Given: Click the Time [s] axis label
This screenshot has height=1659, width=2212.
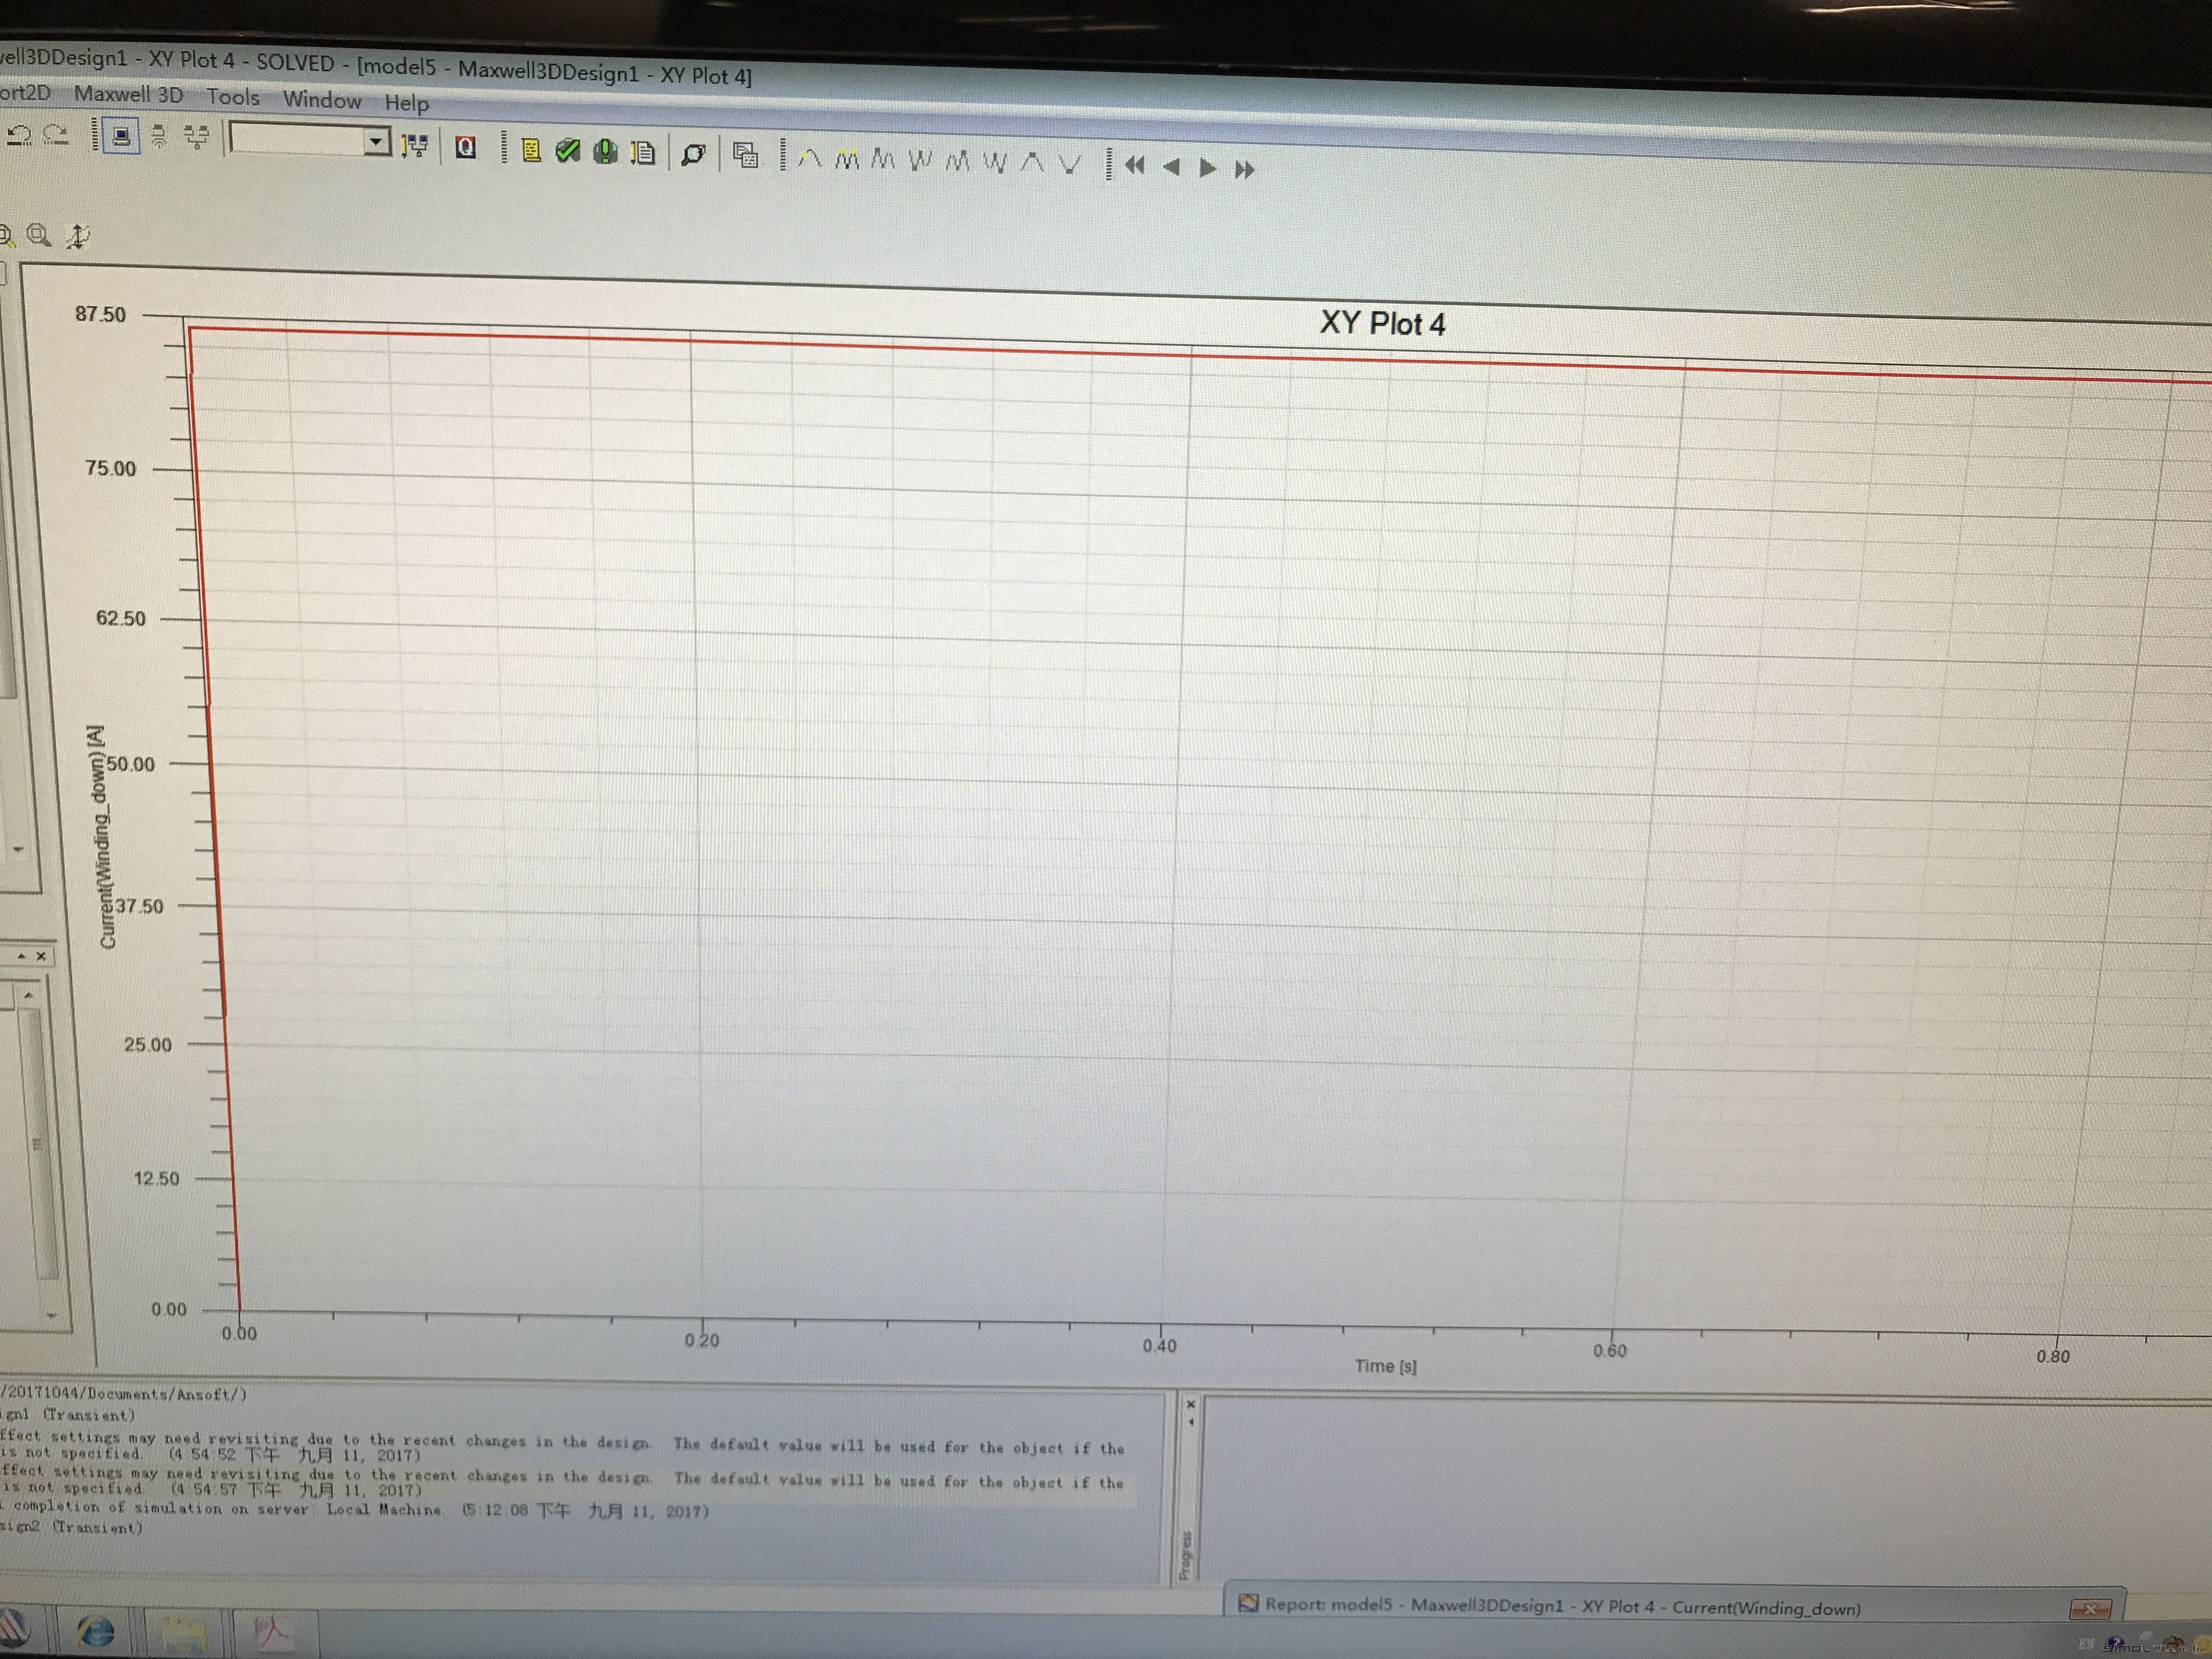Looking at the screenshot, I should click(x=1385, y=1366).
